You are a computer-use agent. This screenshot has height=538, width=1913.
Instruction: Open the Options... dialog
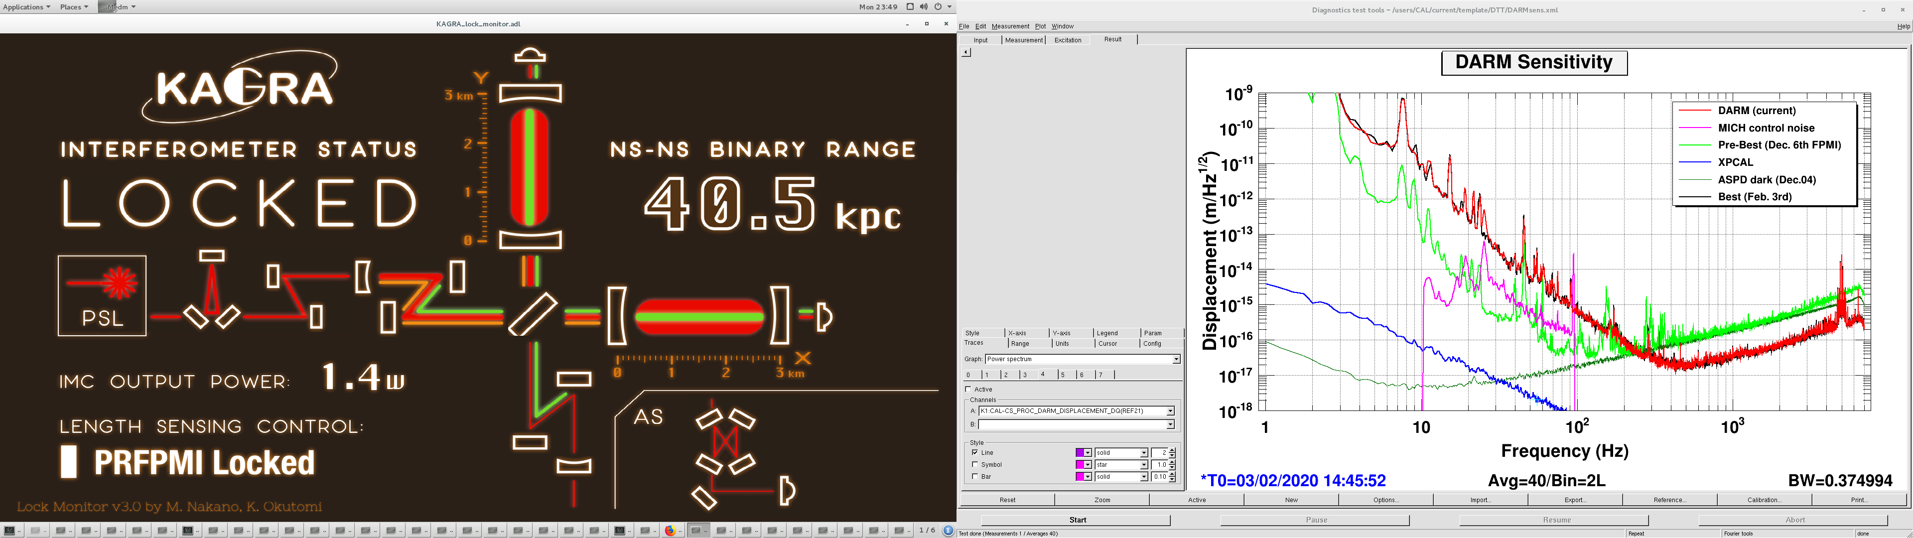click(1386, 500)
